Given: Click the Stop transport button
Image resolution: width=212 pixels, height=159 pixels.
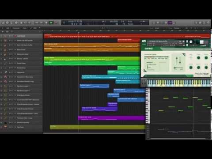Looking at the screenshot, I should pyautogui.click(x=46, y=23).
